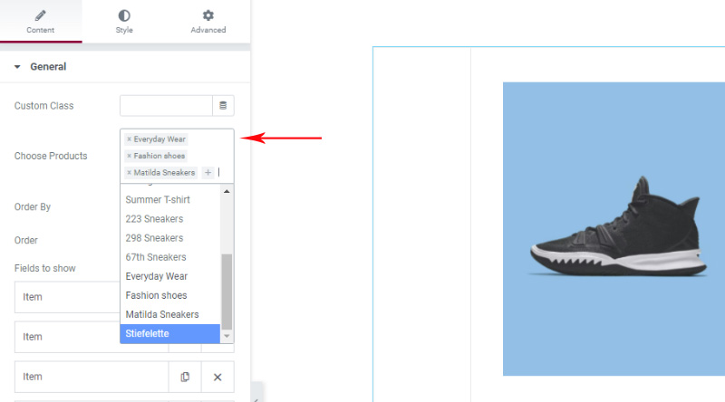Viewport: 725px width, 402px height.
Task: Click the Fields to show label
Action: click(44, 269)
